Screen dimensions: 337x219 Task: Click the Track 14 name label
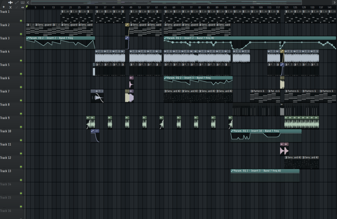pyautogui.click(x=6, y=184)
